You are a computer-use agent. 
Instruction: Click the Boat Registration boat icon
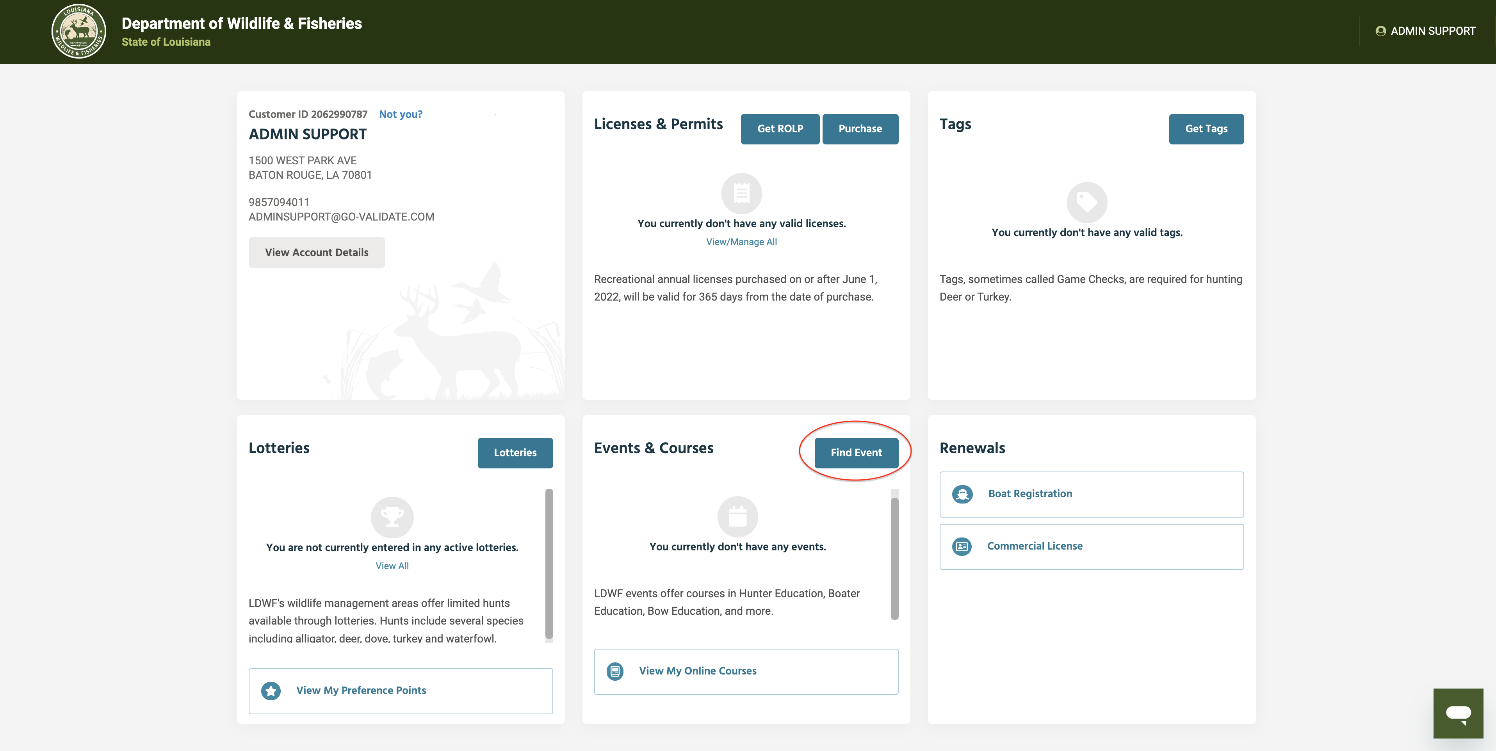coord(962,494)
